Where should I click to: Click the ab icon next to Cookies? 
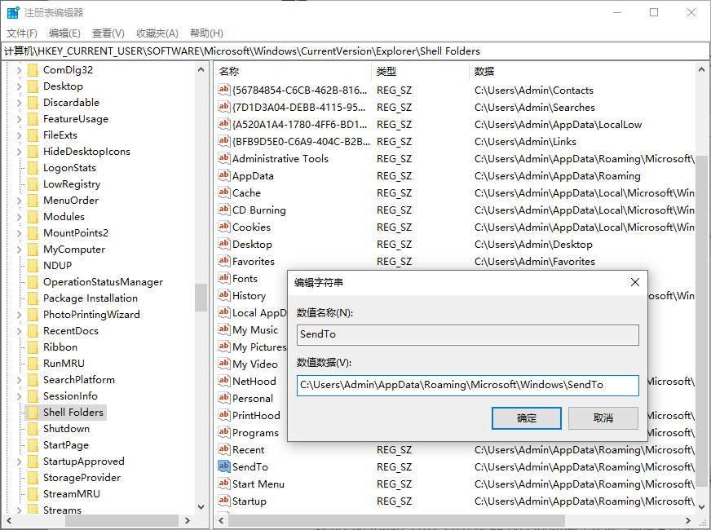click(x=224, y=227)
